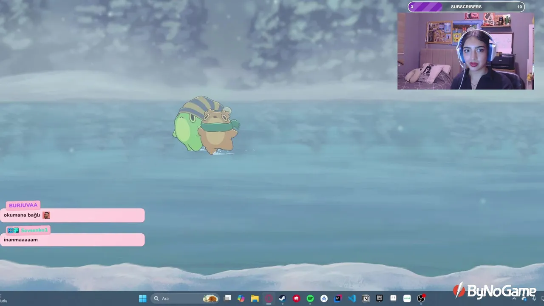Click the goal target number 10
Screen dimensions: 544x306
point(519,7)
